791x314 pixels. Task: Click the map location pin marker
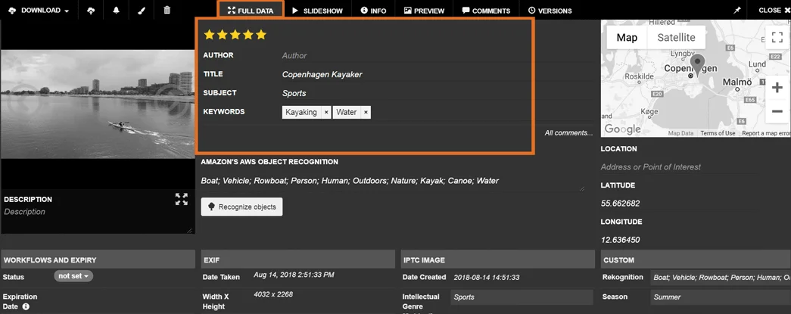[x=698, y=64]
